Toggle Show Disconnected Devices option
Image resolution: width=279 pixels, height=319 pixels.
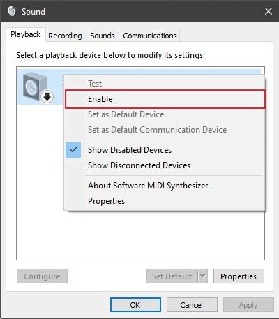coord(139,165)
